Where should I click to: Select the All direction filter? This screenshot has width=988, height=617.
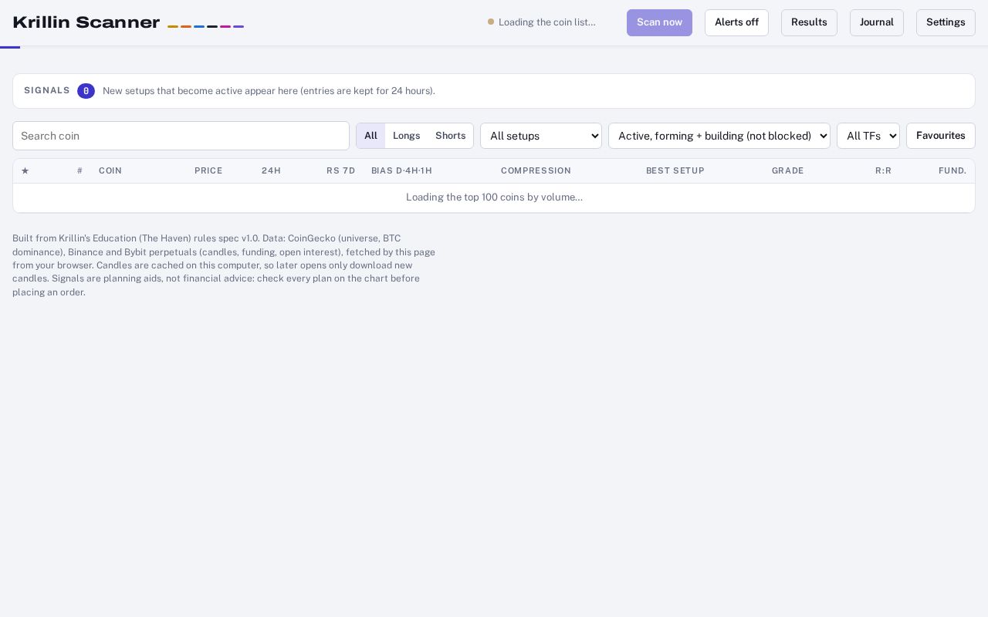[x=370, y=136]
